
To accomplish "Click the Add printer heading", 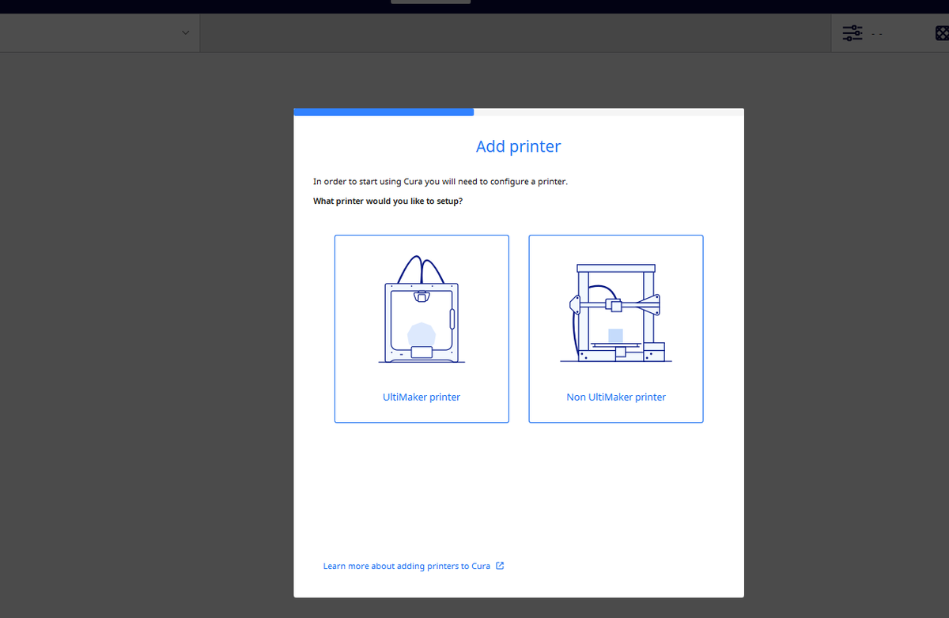I will coord(518,146).
